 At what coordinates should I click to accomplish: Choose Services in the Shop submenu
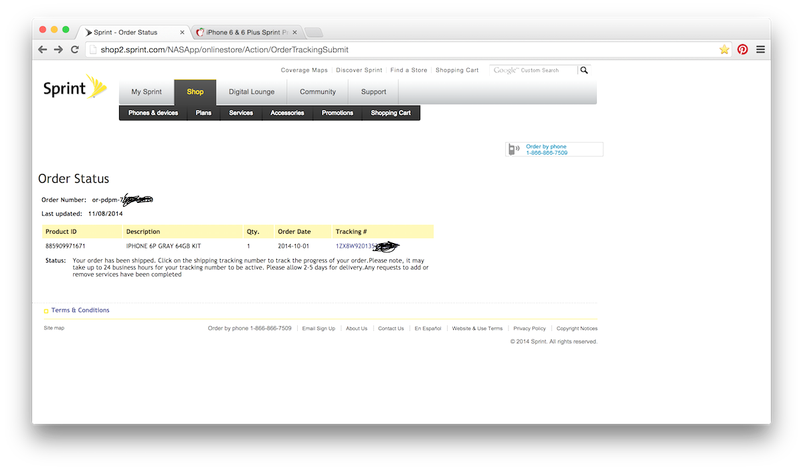click(x=241, y=113)
